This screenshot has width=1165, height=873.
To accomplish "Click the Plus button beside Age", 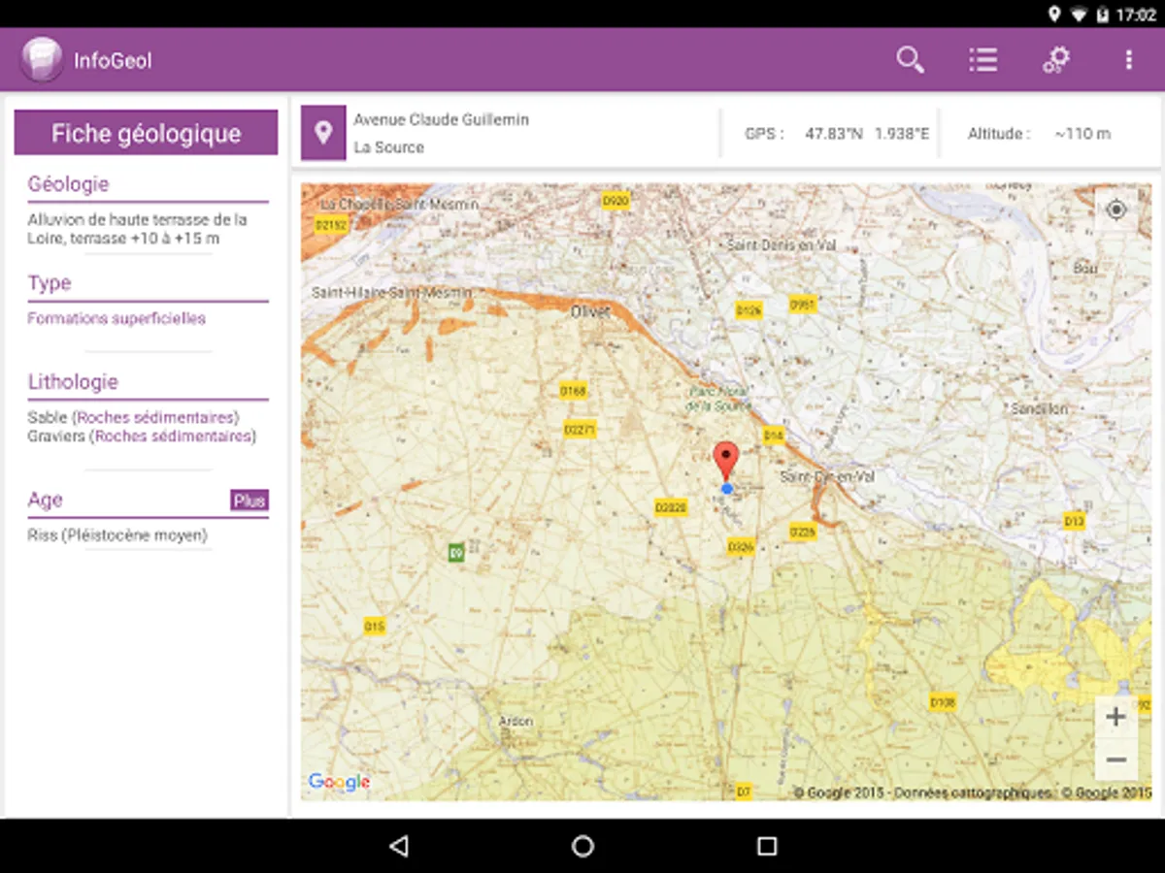I will click(x=250, y=501).
